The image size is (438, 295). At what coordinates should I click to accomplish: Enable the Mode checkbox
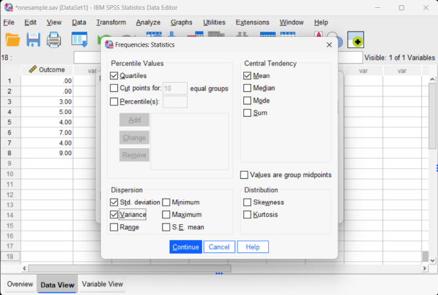pyautogui.click(x=247, y=100)
